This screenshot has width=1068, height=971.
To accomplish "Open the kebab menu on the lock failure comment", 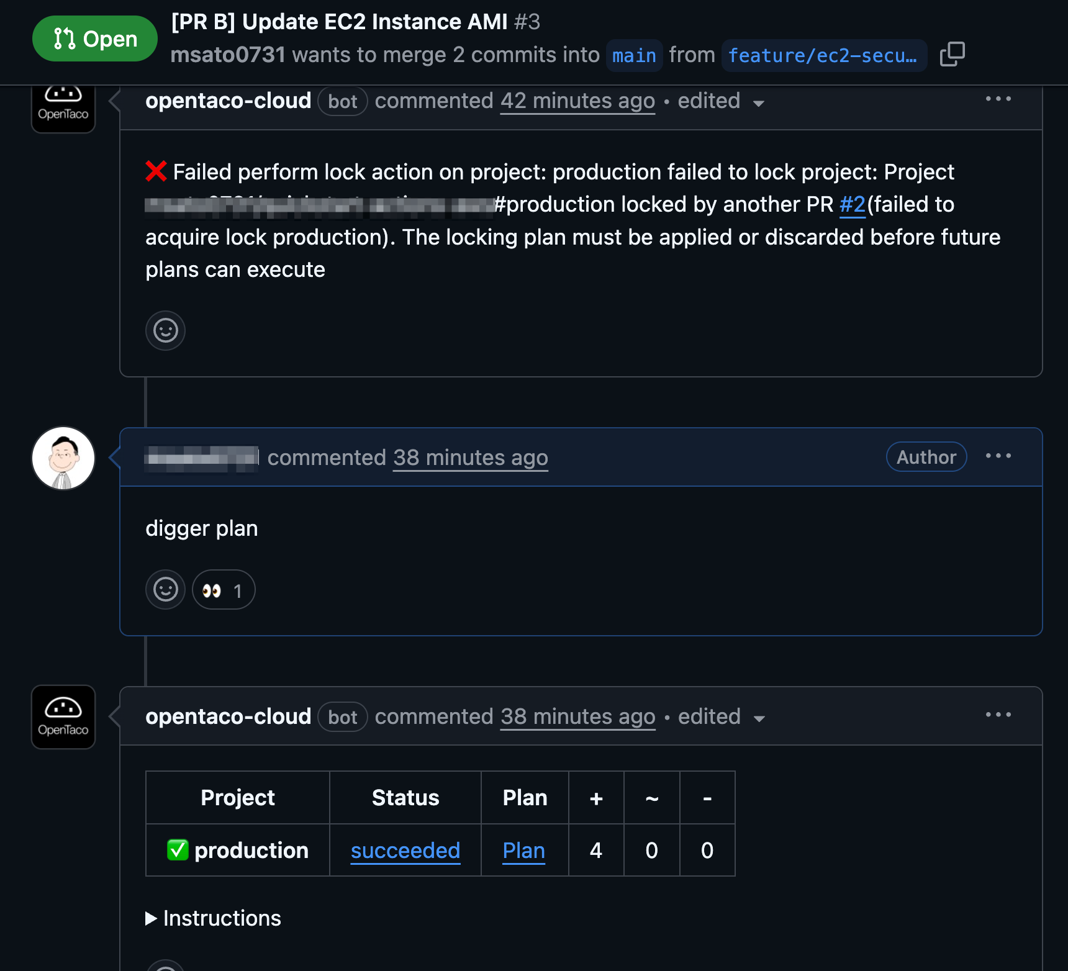I will tap(998, 98).
